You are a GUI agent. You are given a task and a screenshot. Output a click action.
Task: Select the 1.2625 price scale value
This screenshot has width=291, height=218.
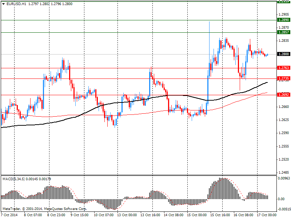pos(284,120)
